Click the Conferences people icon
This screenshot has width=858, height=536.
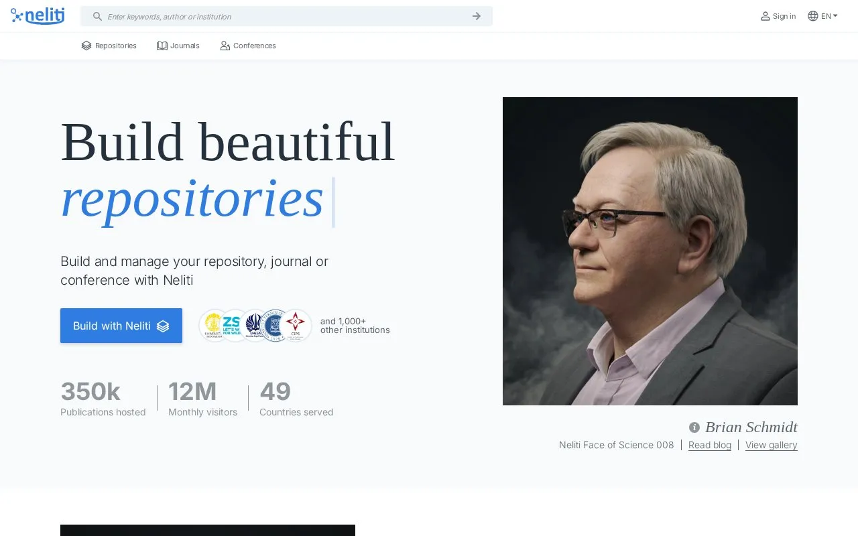tap(225, 46)
